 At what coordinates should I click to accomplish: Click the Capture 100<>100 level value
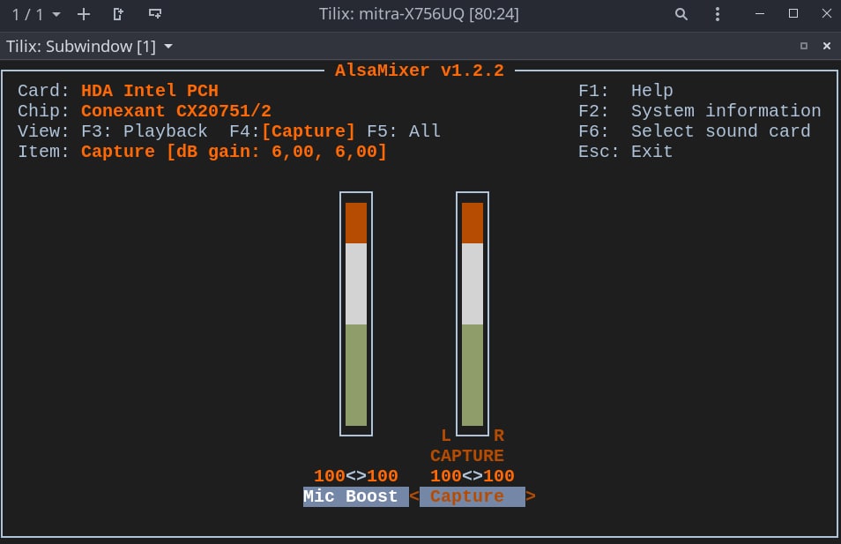(473, 476)
